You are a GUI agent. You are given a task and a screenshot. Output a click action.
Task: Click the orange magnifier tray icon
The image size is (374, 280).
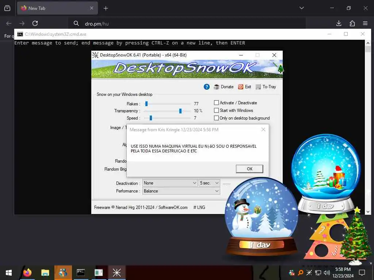(301, 273)
